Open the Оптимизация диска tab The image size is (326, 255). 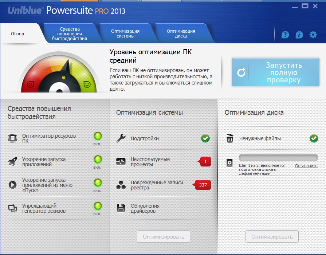pos(181,34)
